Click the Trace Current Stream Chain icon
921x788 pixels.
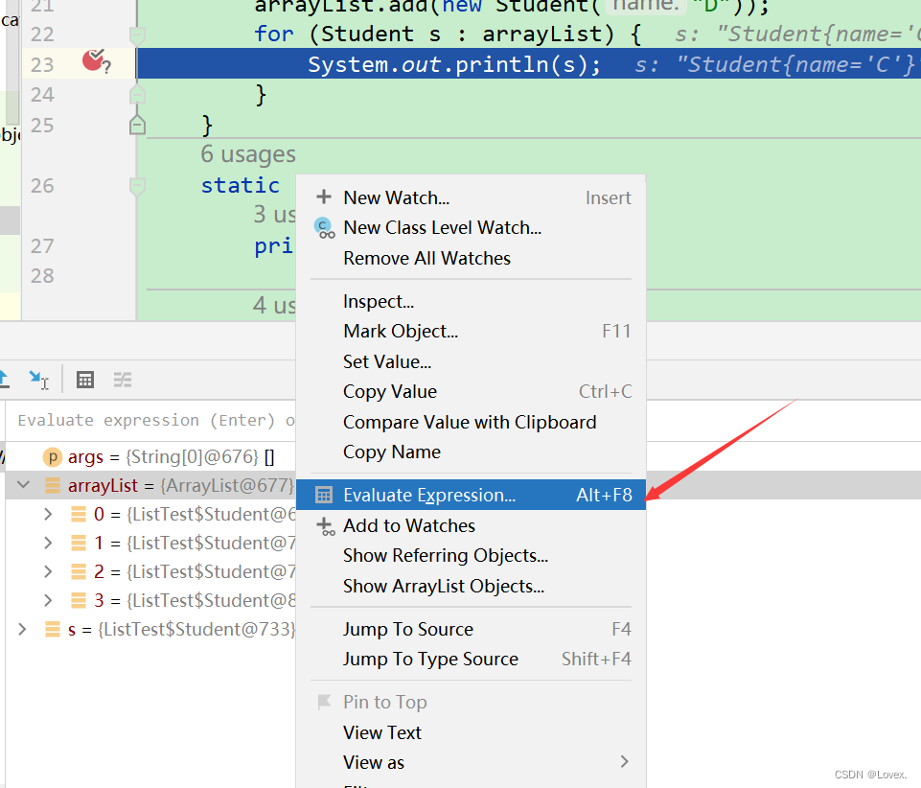(x=122, y=380)
